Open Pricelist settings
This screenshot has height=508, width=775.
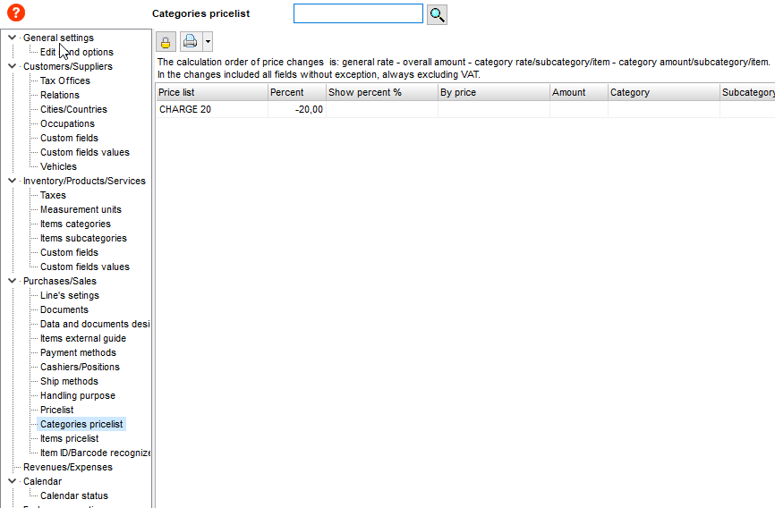coord(57,411)
